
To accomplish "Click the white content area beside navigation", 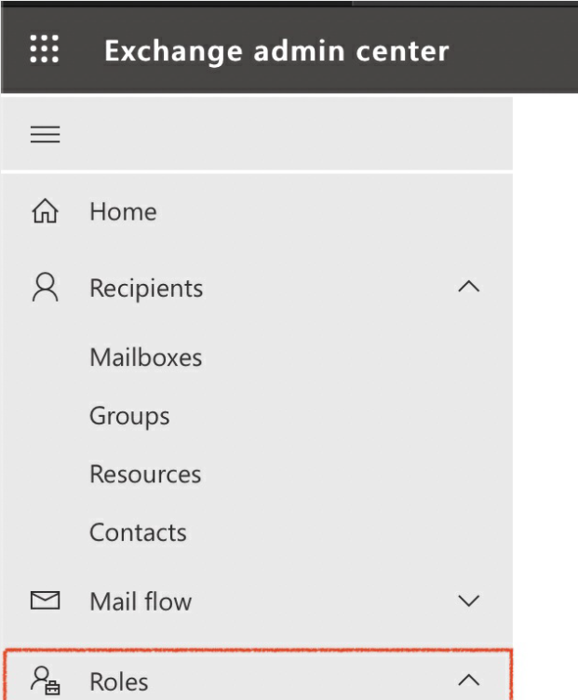I will pos(545,397).
